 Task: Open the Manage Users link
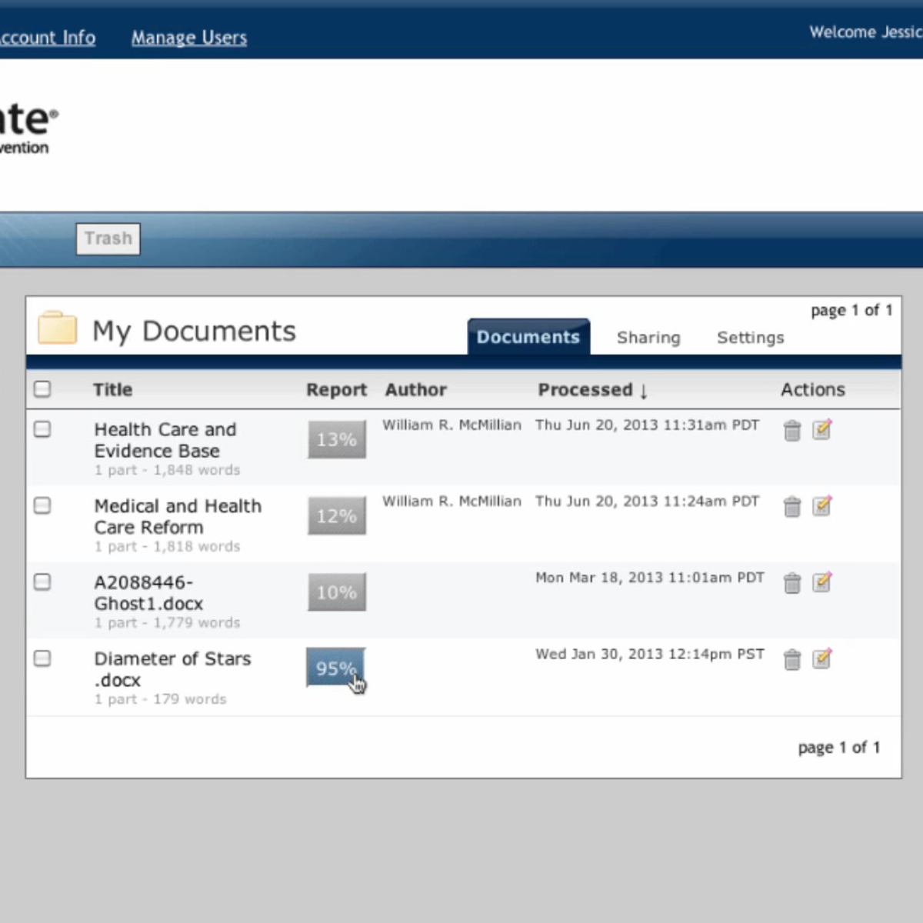point(189,38)
